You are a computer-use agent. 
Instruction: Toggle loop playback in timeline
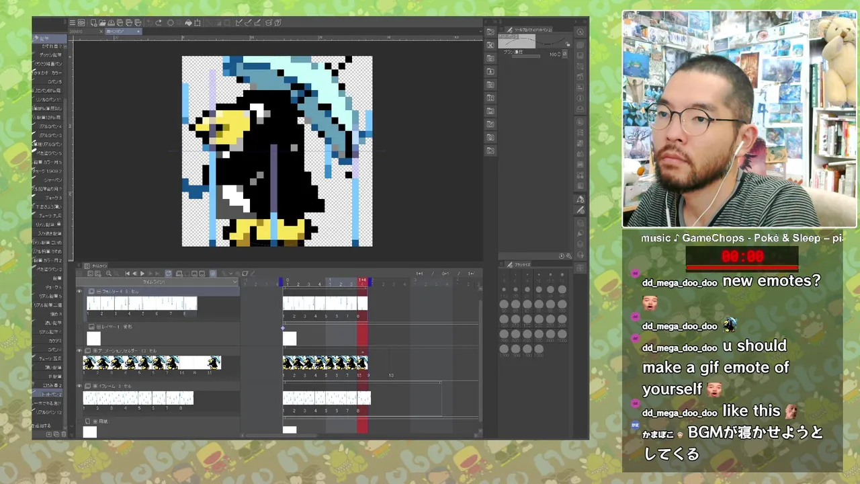tap(168, 274)
